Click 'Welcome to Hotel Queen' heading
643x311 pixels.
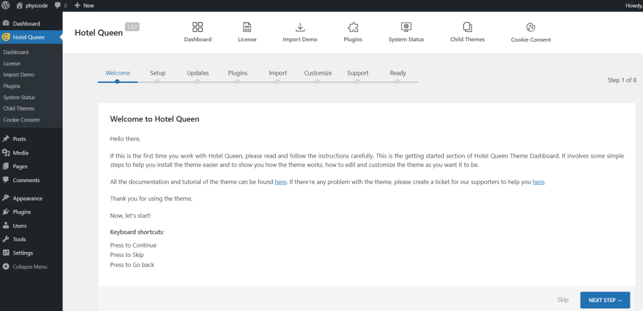click(154, 119)
